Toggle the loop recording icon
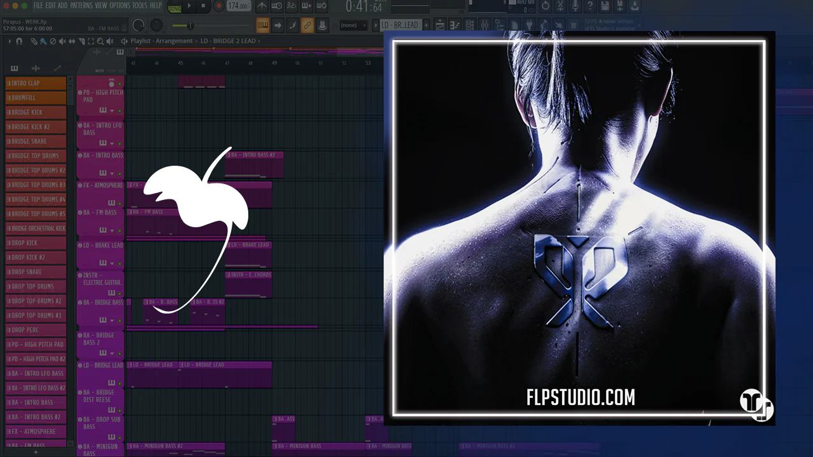This screenshot has width=813, height=457. coord(323,6)
